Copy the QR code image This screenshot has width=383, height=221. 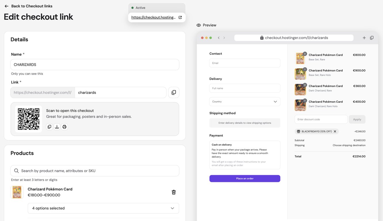pyautogui.click(x=49, y=127)
